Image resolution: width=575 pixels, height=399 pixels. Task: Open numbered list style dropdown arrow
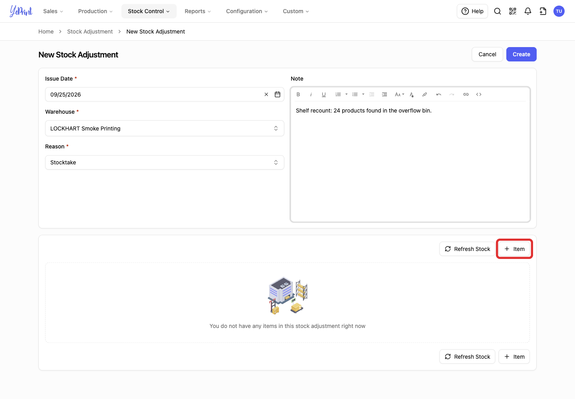[x=347, y=95]
